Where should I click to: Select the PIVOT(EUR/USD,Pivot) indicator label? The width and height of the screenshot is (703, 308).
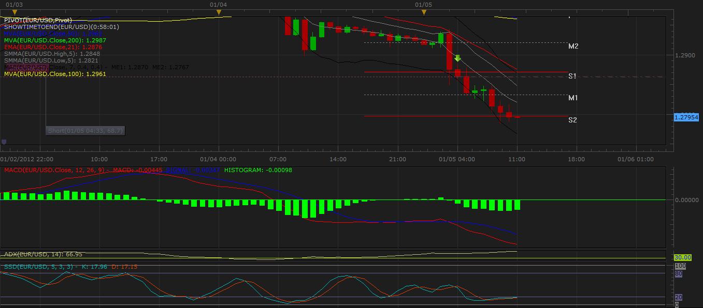point(38,20)
